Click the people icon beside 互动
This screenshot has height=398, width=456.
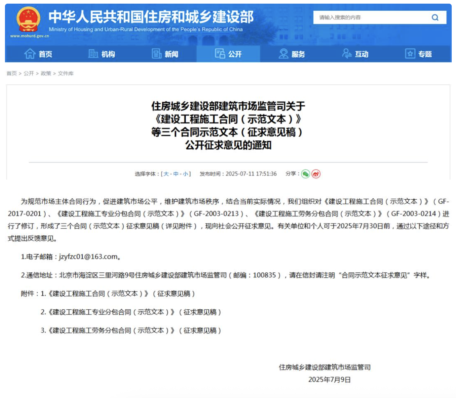[x=347, y=54]
